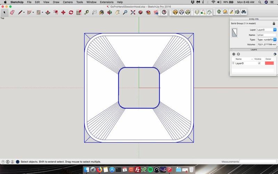Pick the Rotate tool
Screen dimensions: 278x174
pyautogui.click(x=71, y=12)
